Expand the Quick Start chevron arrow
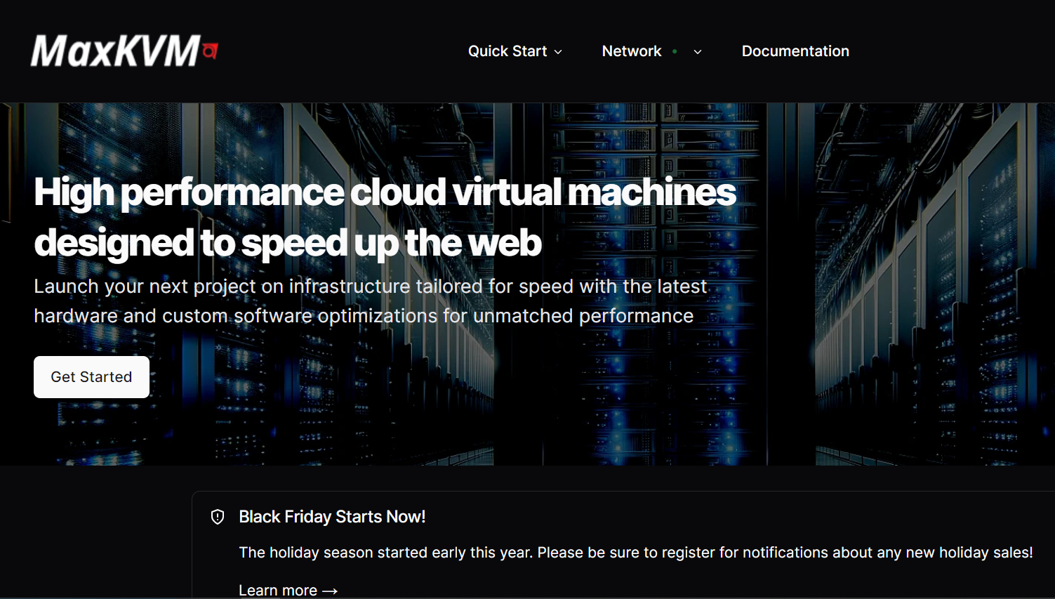The width and height of the screenshot is (1055, 599). [558, 52]
